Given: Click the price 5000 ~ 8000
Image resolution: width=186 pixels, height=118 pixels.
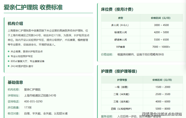Looking at the screenshot, I should click(163, 109).
